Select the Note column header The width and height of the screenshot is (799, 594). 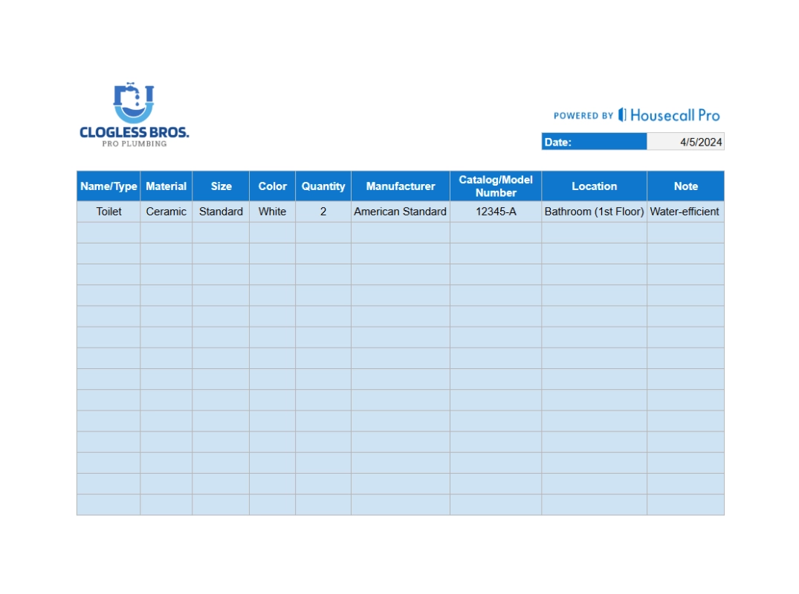coord(685,186)
